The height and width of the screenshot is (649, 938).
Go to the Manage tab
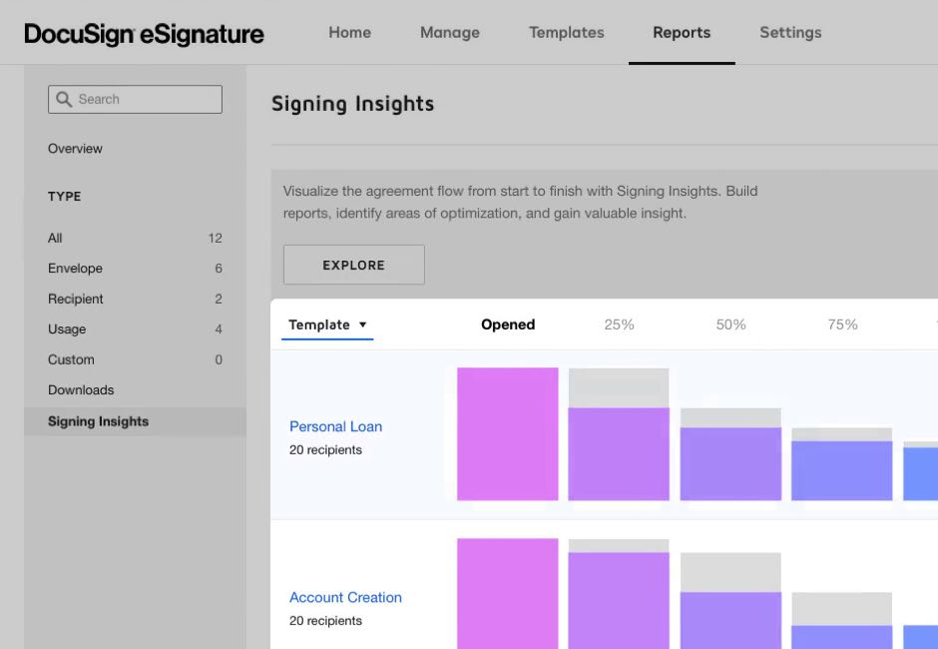pos(449,32)
